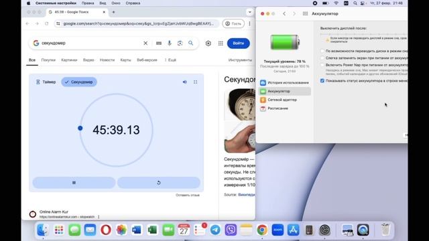This screenshot has height=241, width=429.
Task: Start voice search with microphone
Action: pyautogui.click(x=170, y=43)
